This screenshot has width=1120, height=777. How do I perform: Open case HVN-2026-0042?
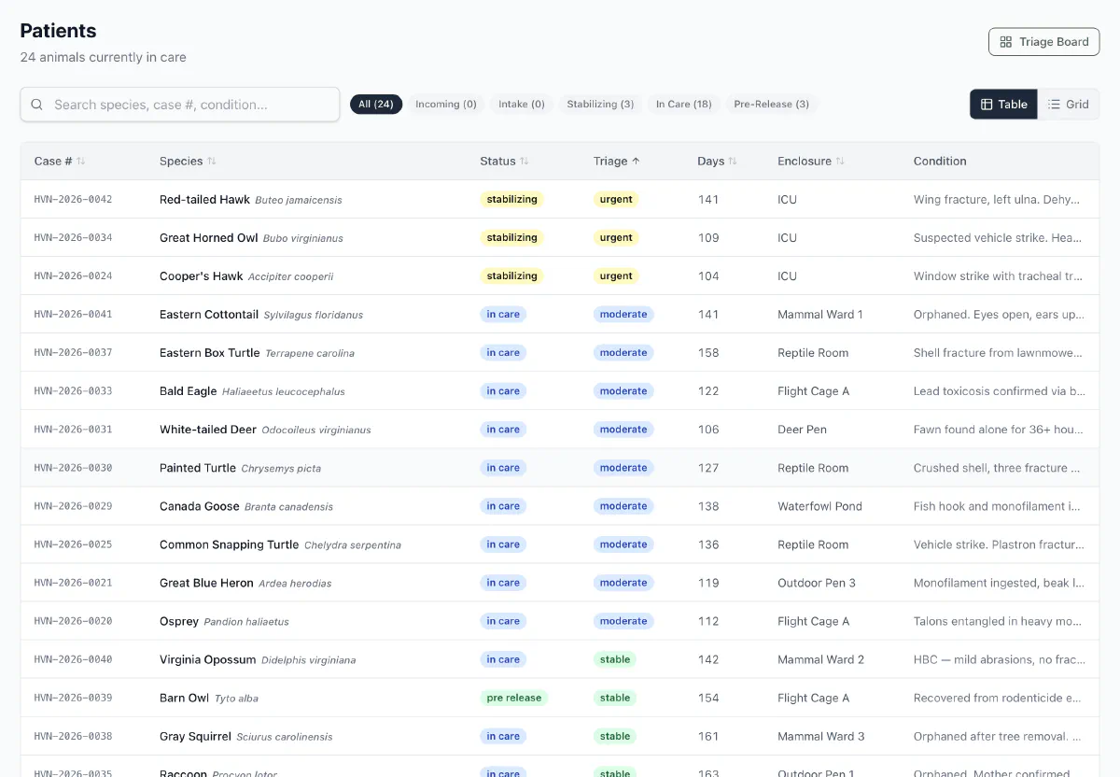73,200
